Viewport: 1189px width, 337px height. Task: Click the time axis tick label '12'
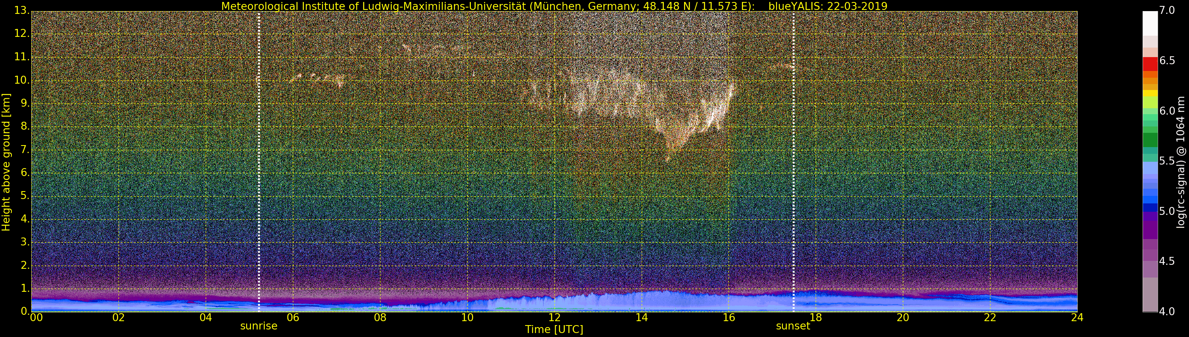click(554, 317)
